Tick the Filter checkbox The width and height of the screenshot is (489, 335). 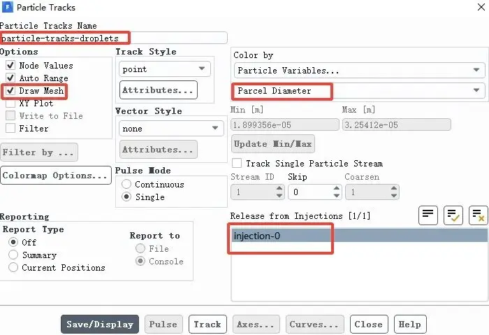(x=10, y=128)
